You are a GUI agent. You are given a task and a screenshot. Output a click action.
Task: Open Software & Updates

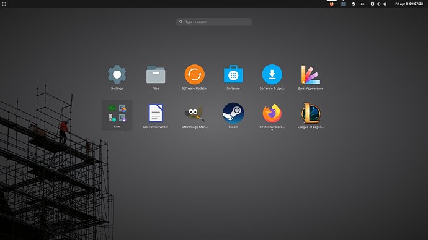point(272,74)
